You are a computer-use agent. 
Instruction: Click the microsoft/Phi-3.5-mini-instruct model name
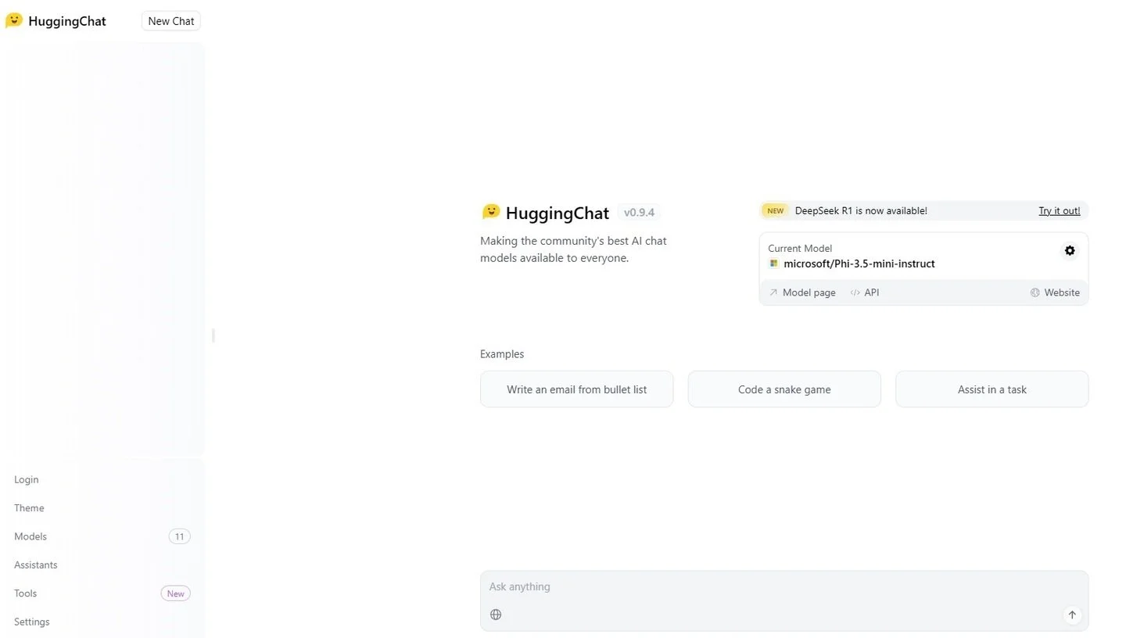point(859,263)
